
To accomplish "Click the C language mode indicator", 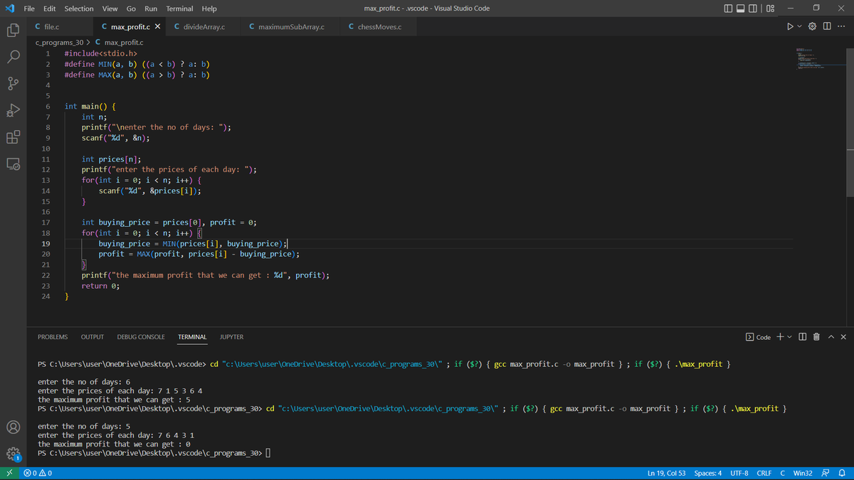I will [783, 473].
